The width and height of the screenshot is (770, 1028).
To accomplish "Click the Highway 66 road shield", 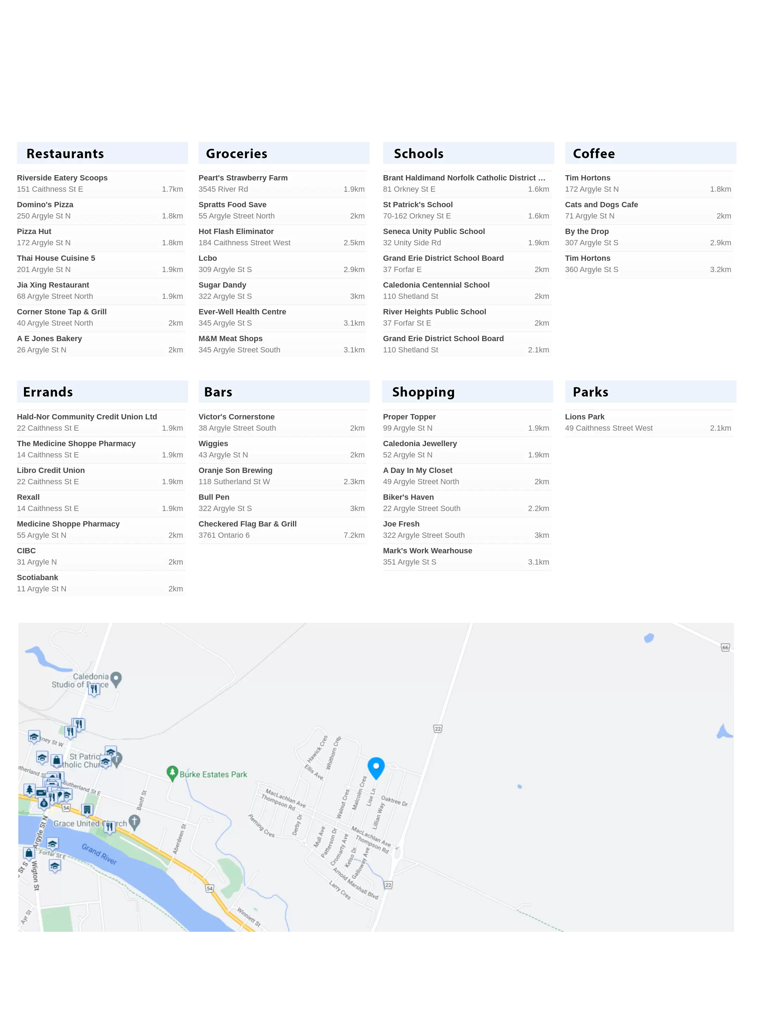I will [x=725, y=647].
